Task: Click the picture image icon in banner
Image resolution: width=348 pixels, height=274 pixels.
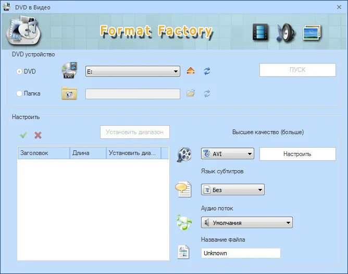Action: [312, 33]
